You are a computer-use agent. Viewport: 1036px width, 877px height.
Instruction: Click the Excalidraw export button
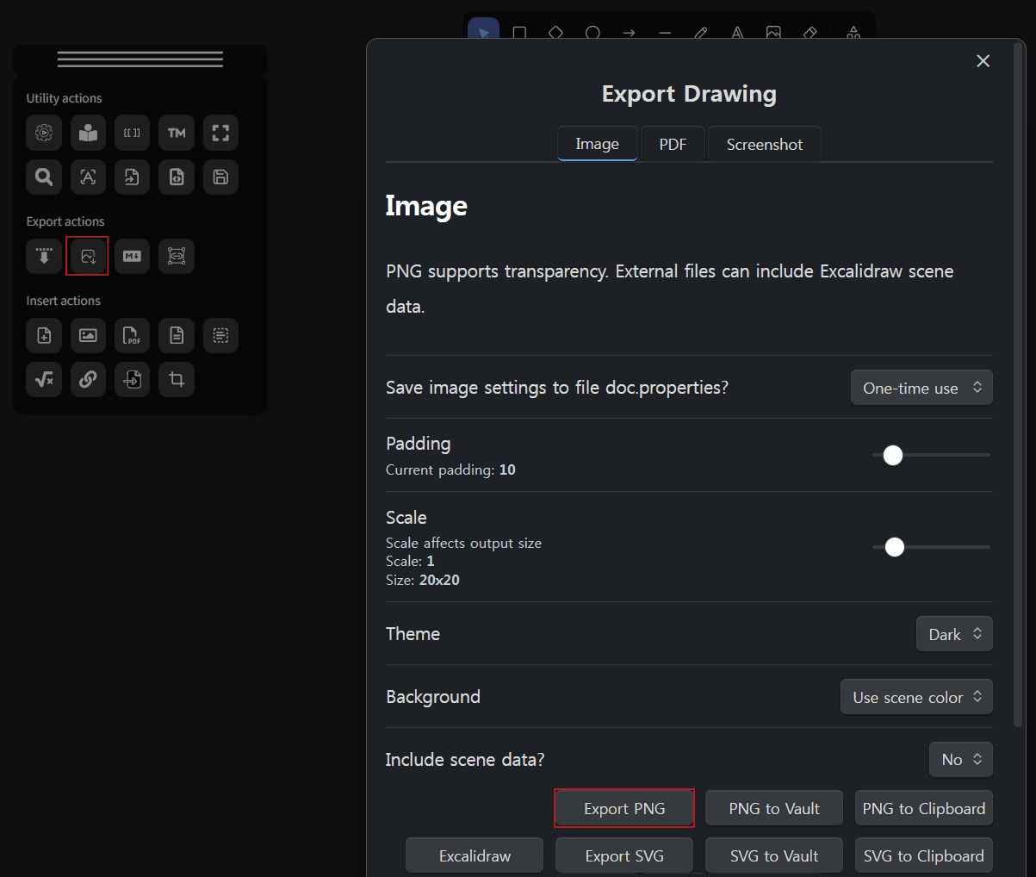pos(475,855)
